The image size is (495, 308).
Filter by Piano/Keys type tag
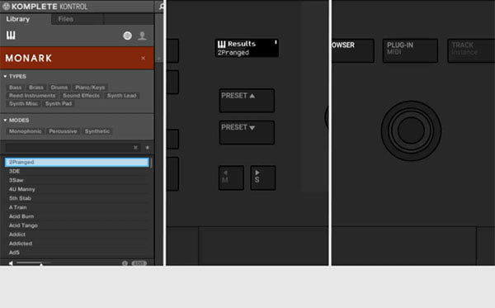pyautogui.click(x=90, y=88)
